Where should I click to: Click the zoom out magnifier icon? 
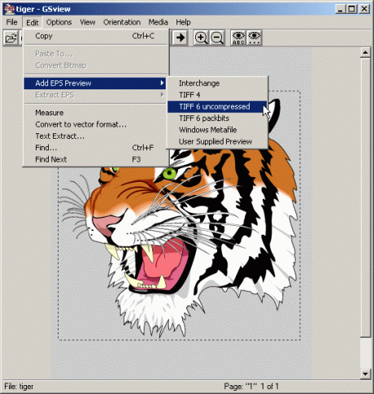tap(217, 37)
